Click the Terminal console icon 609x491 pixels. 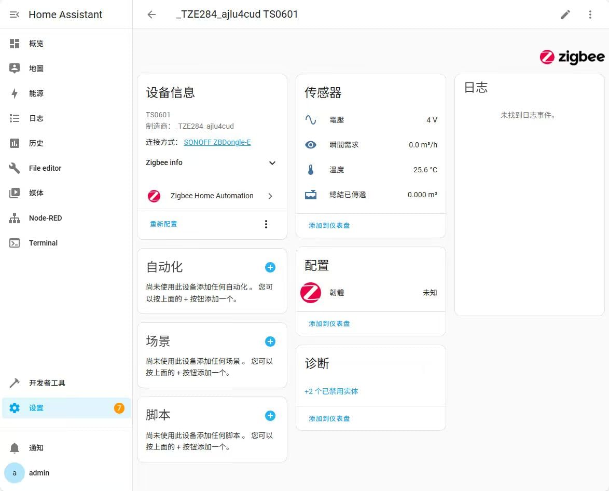coord(15,243)
